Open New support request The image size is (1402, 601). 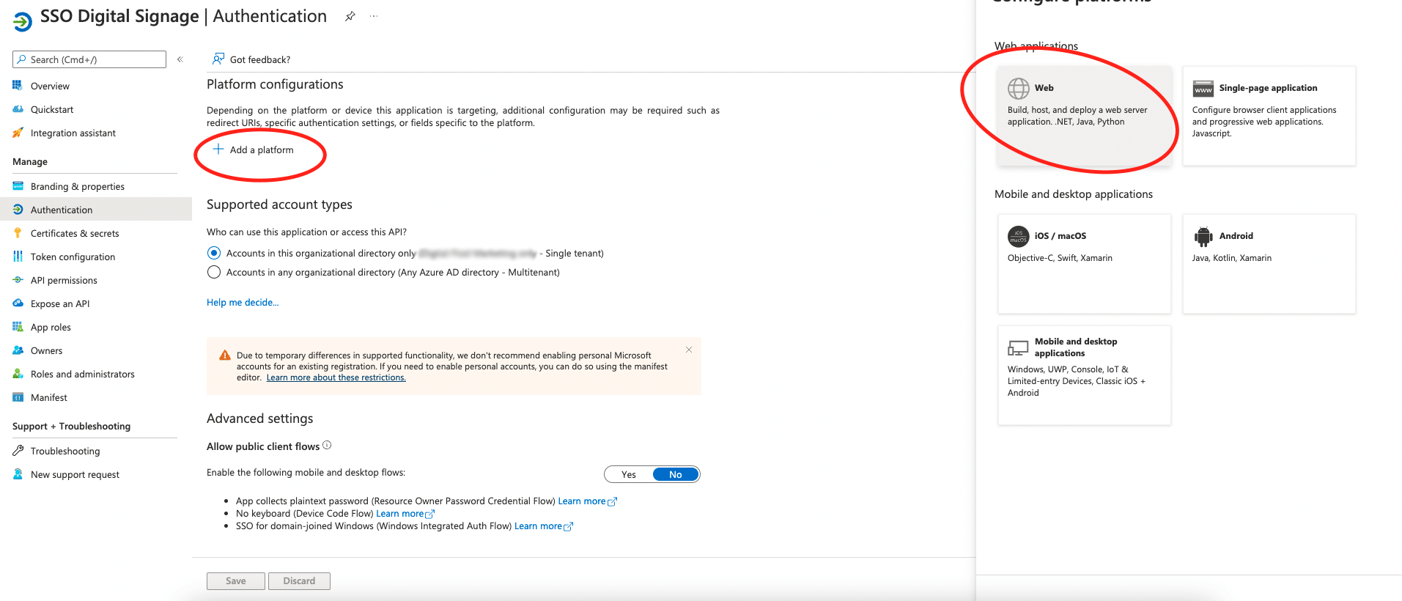pyautogui.click(x=75, y=474)
